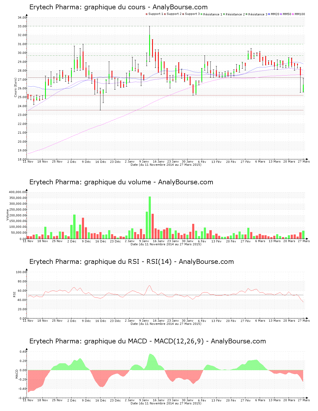Click '6 Fév' on the volume chart axis

tap(202, 241)
